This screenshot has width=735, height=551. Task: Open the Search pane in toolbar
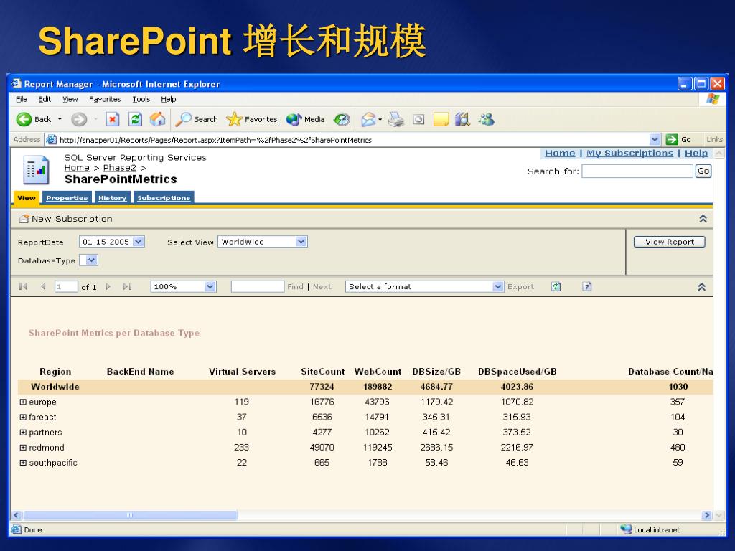coord(197,120)
